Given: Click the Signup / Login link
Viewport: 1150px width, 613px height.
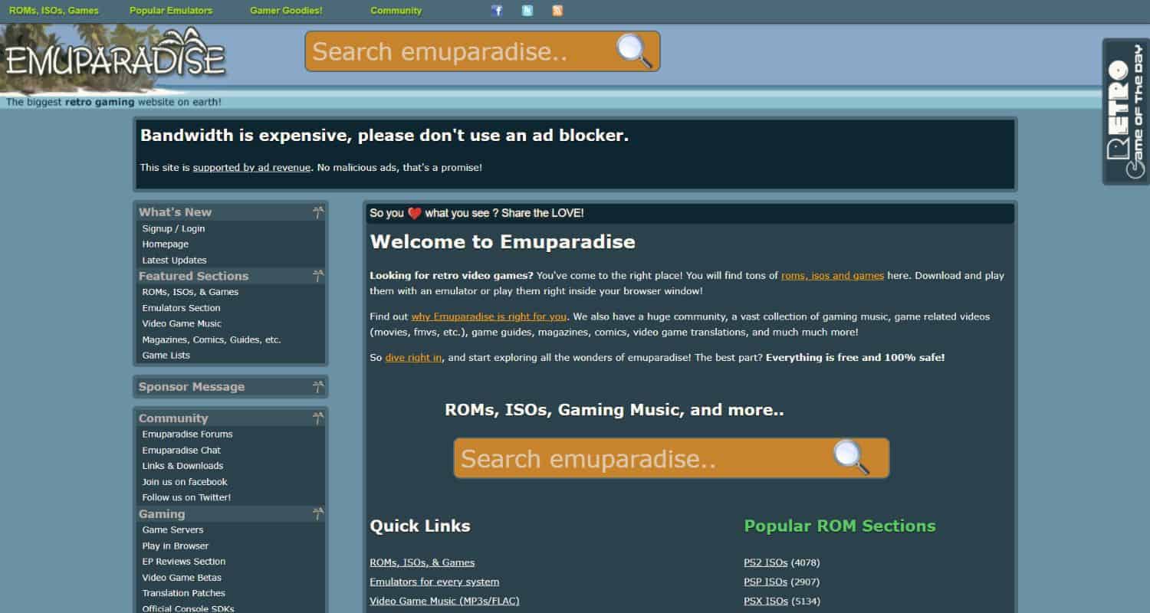Looking at the screenshot, I should coord(173,228).
